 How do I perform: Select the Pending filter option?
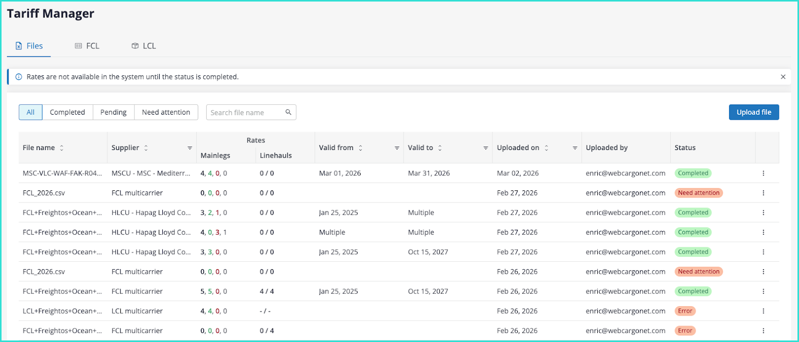[113, 112]
